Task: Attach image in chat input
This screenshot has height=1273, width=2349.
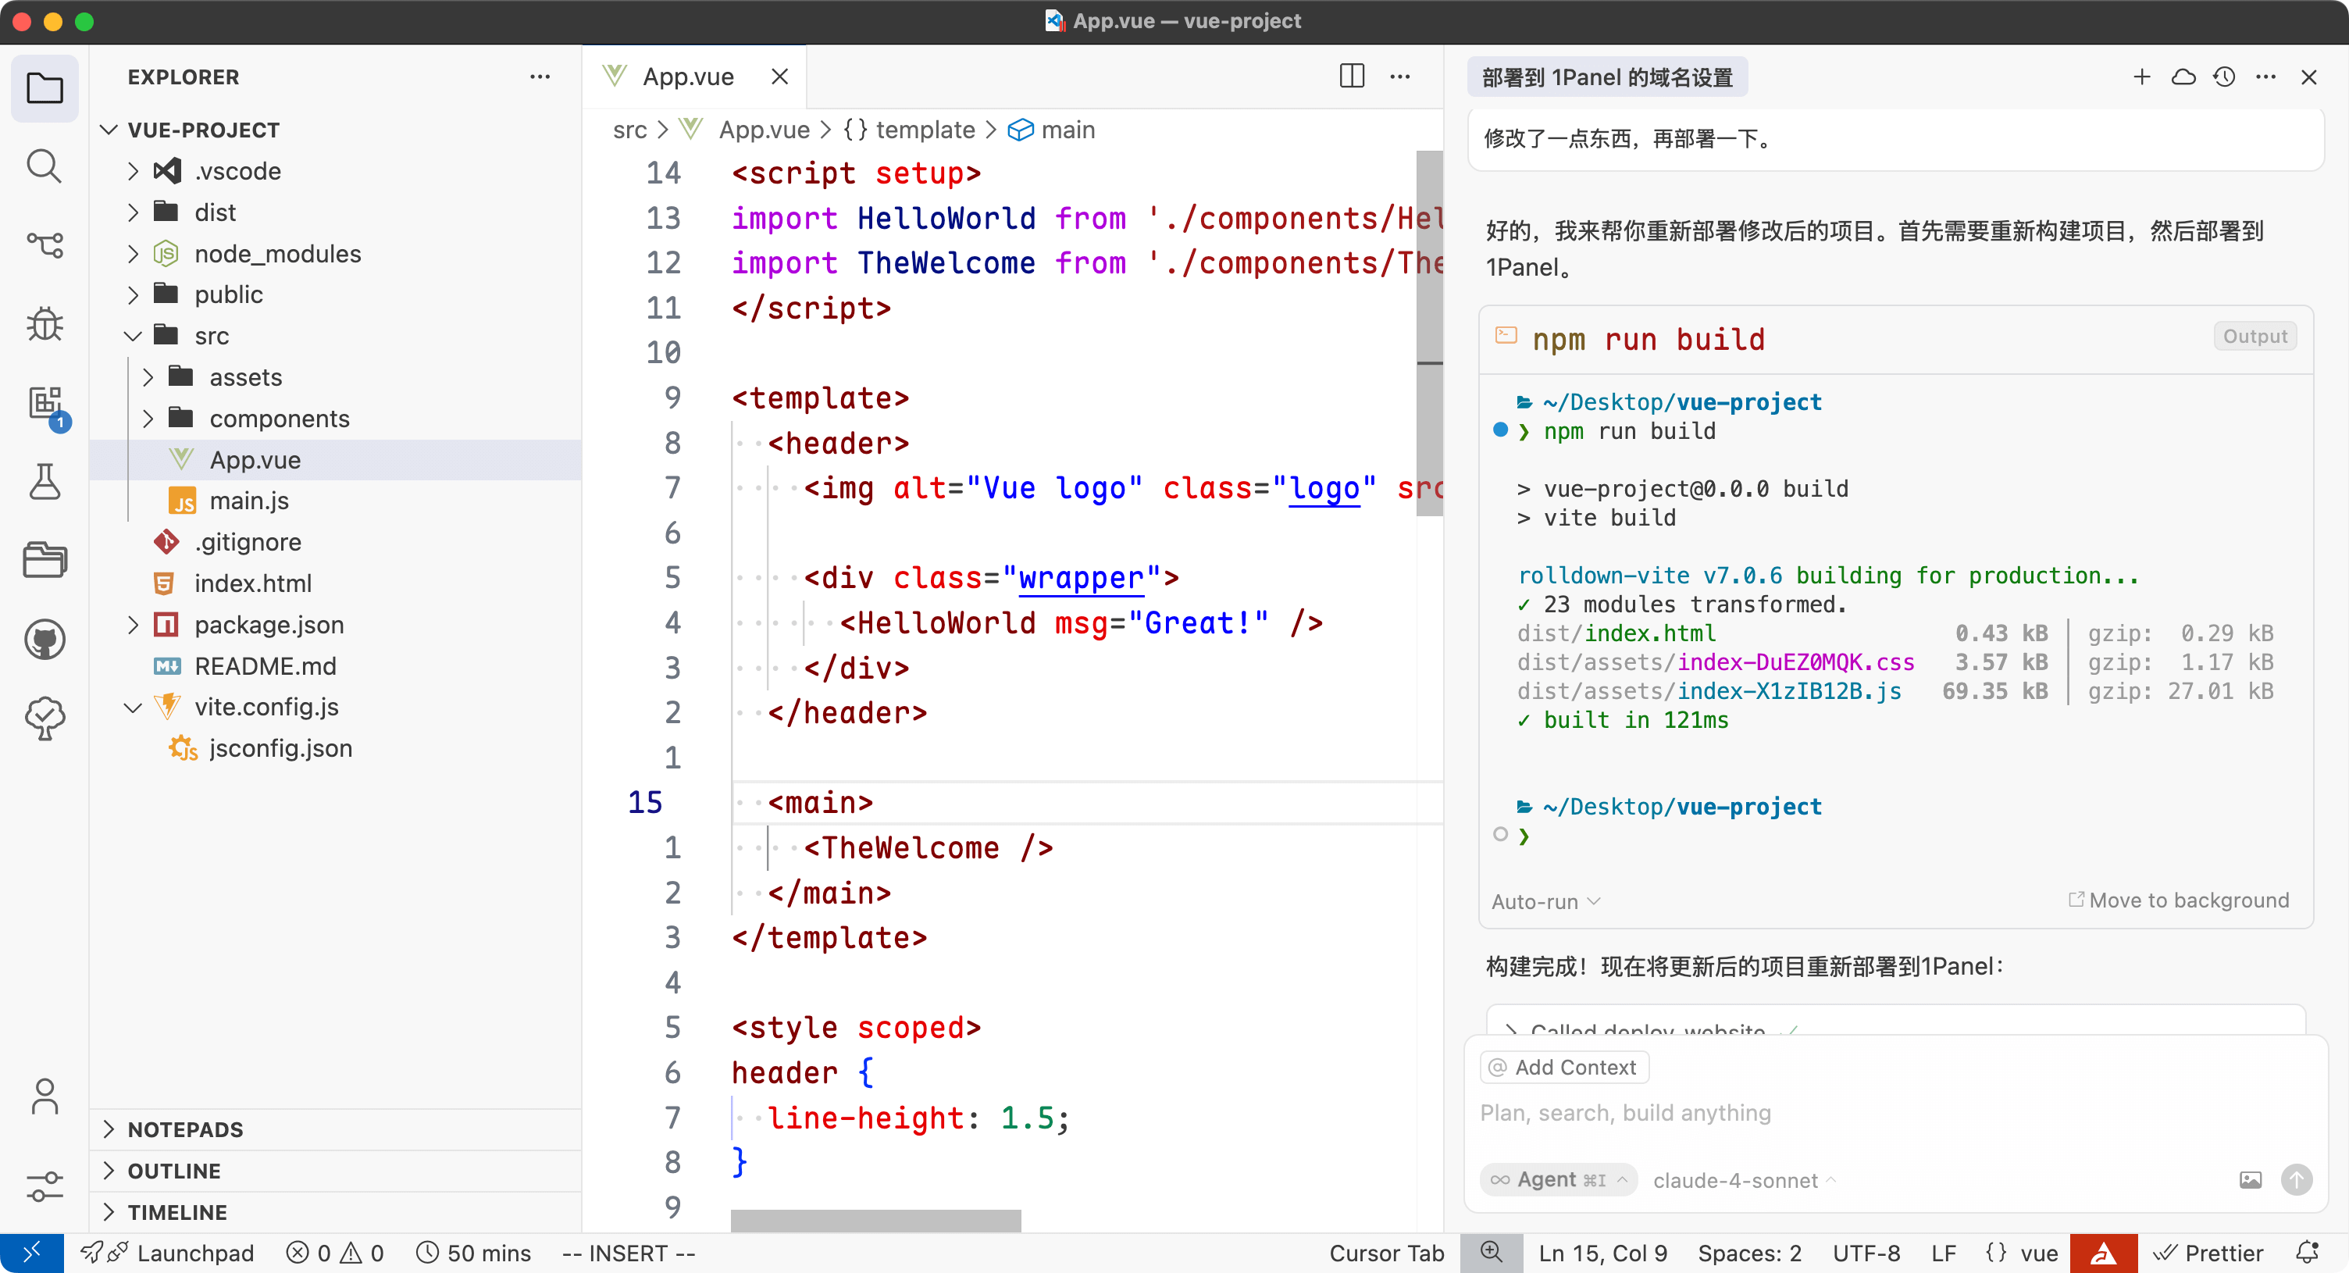Action: [2250, 1180]
